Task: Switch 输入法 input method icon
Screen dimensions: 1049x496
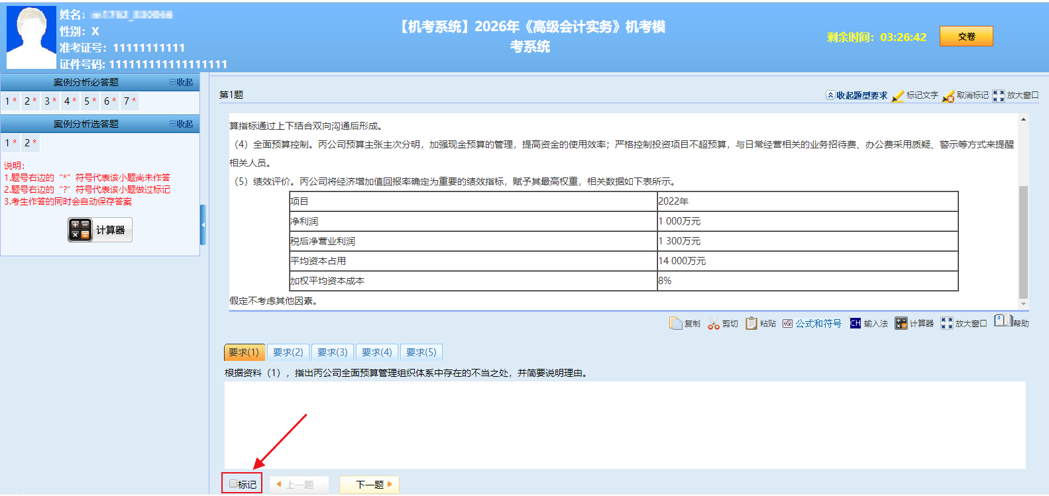Action: click(x=856, y=323)
